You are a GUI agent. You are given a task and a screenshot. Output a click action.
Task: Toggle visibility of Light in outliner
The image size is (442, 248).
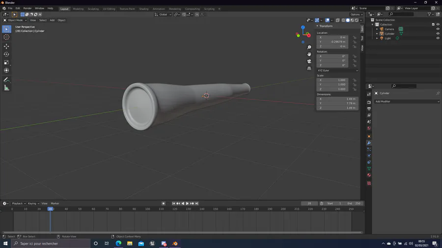click(438, 38)
